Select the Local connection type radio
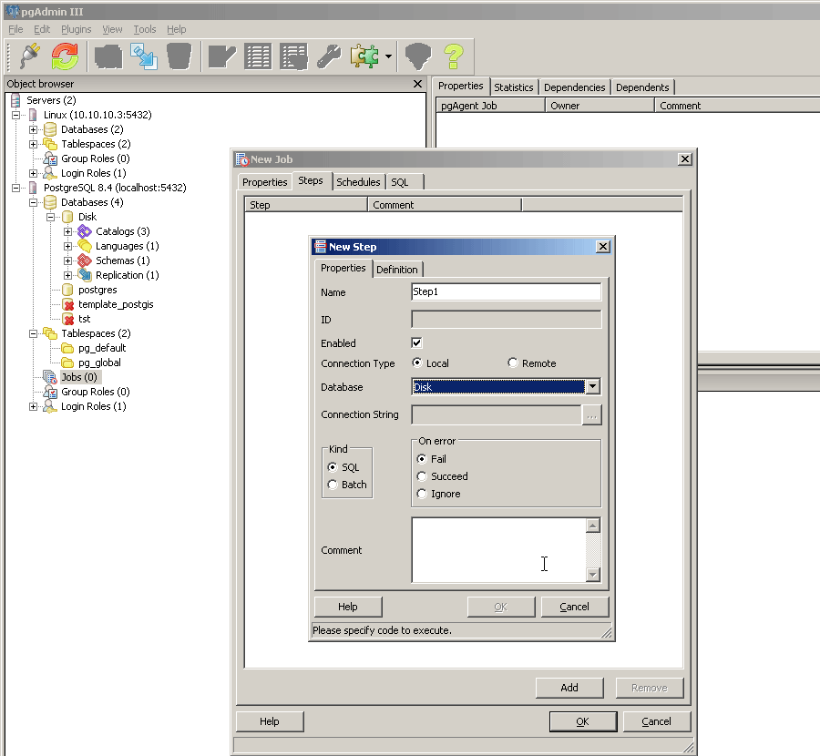 pos(416,363)
